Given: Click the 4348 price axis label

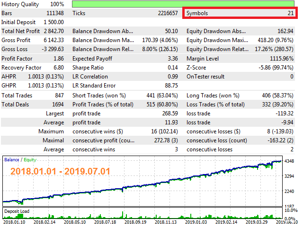Looking at the screenshot, I should (x=289, y=161).
